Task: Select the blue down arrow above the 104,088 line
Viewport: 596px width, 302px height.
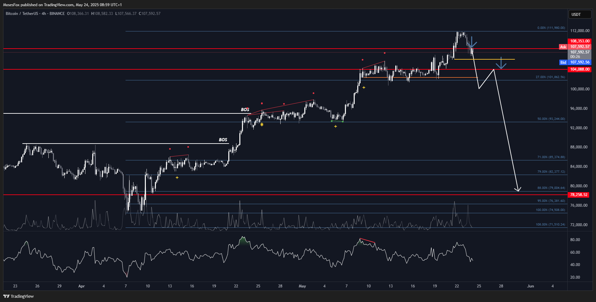Action: click(x=501, y=63)
